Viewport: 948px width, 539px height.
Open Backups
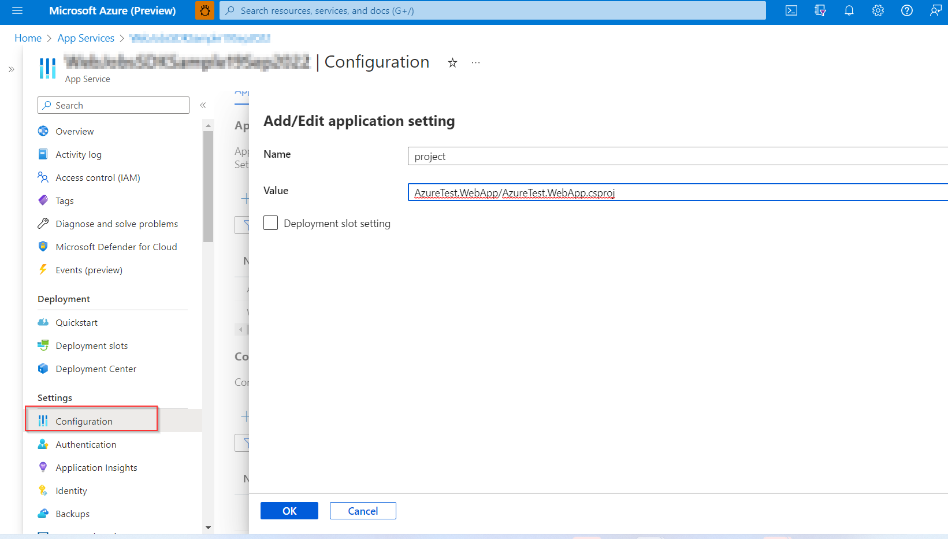pos(72,514)
